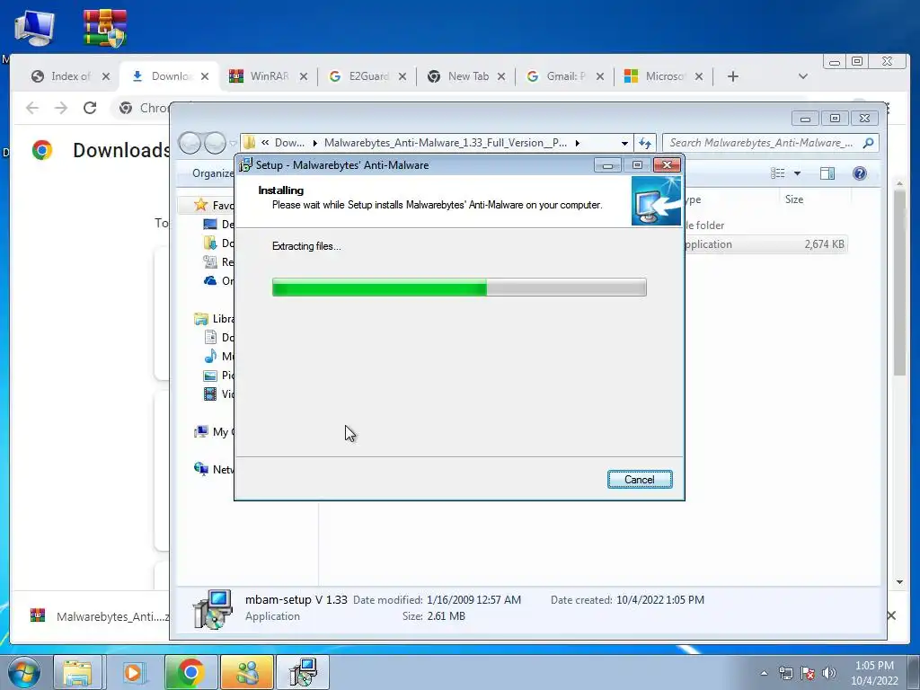The image size is (920, 690).
Task: Close the Gmail tab in Chrome
Action: [599, 76]
